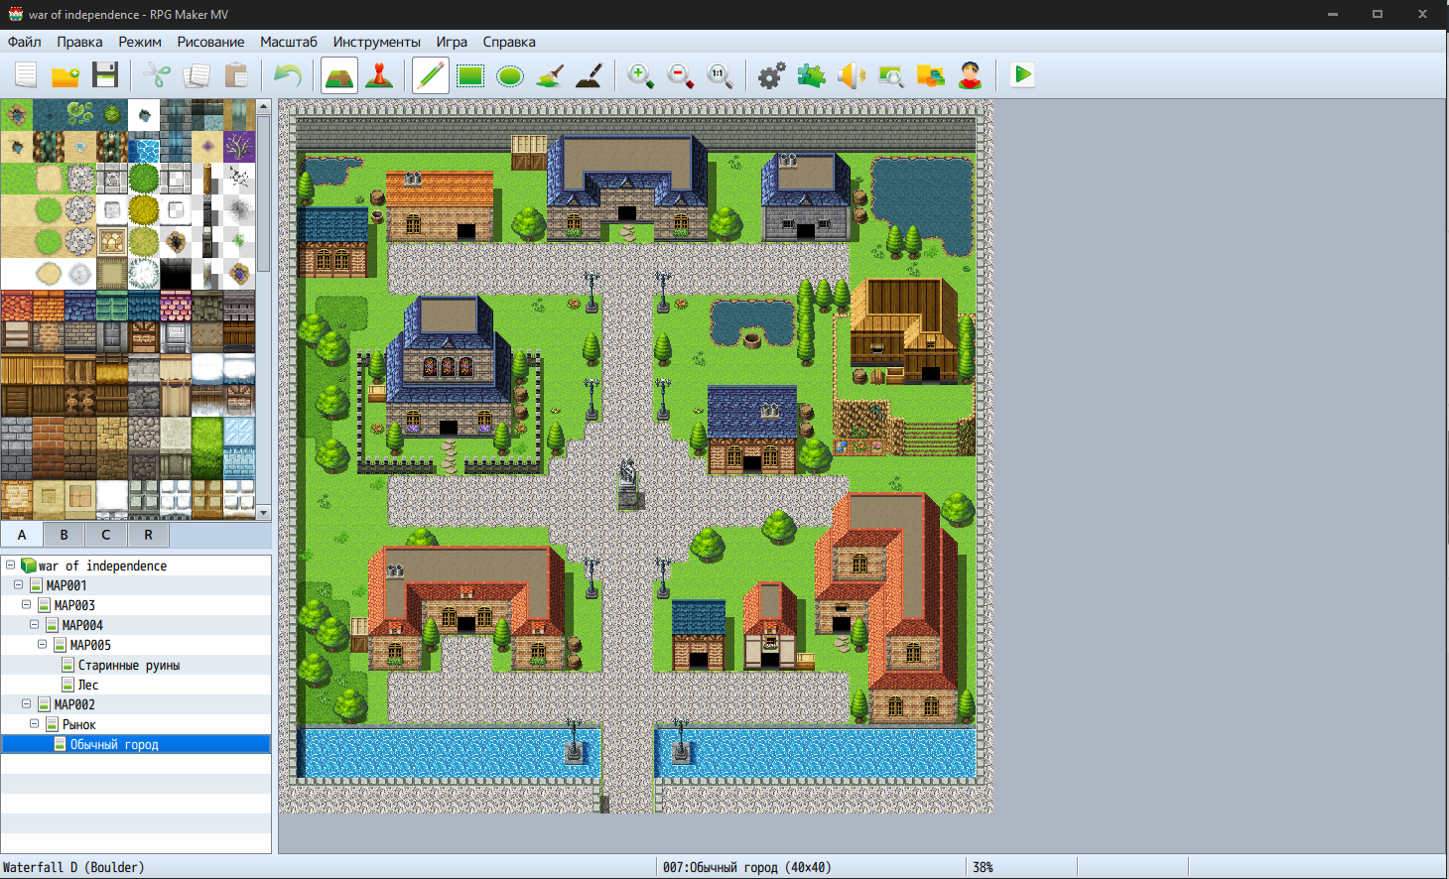Switch to tileset tab C
The image size is (1449, 879).
tap(106, 535)
